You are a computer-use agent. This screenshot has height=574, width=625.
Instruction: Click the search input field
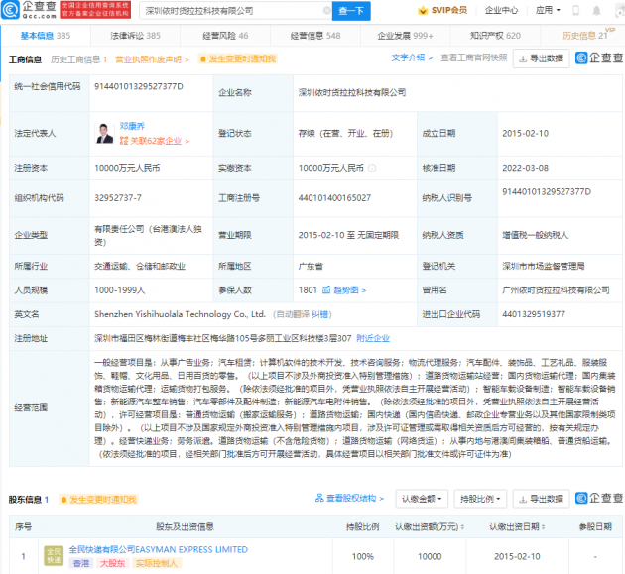235,11
